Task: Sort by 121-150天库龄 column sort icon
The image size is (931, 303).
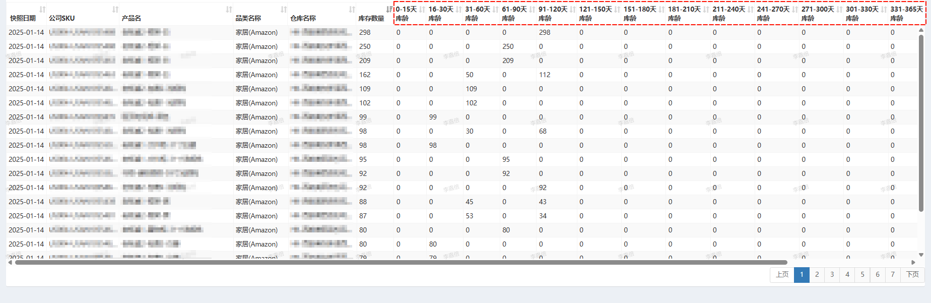Action: [x=617, y=10]
